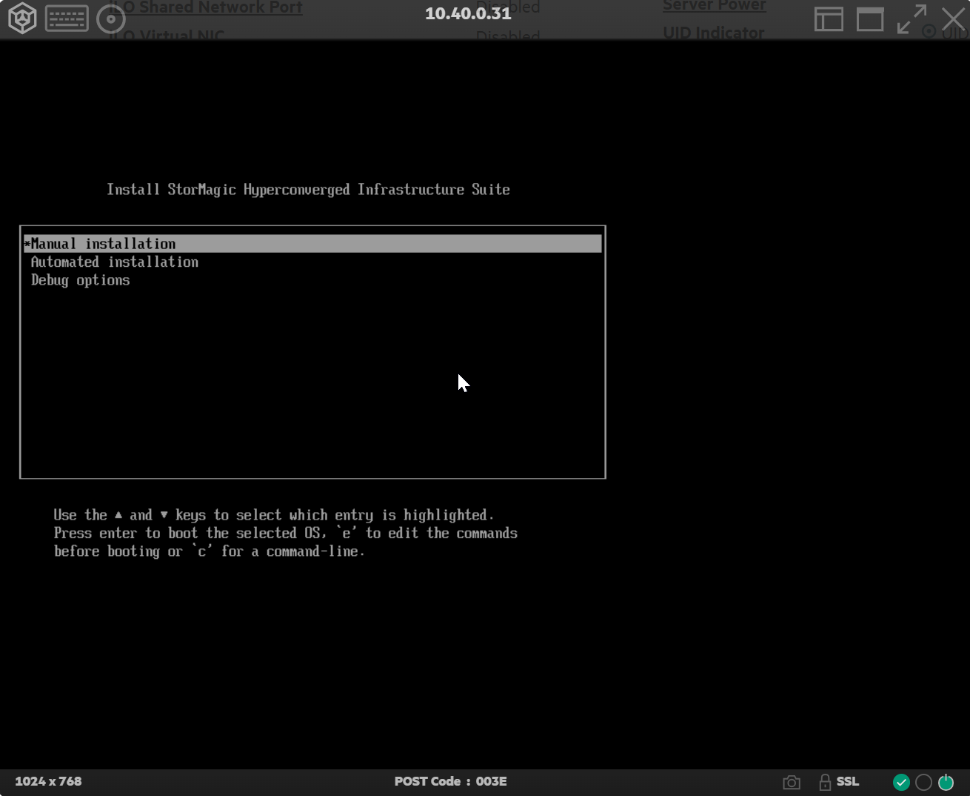Click the 1024 x 768 resolution label

point(48,781)
